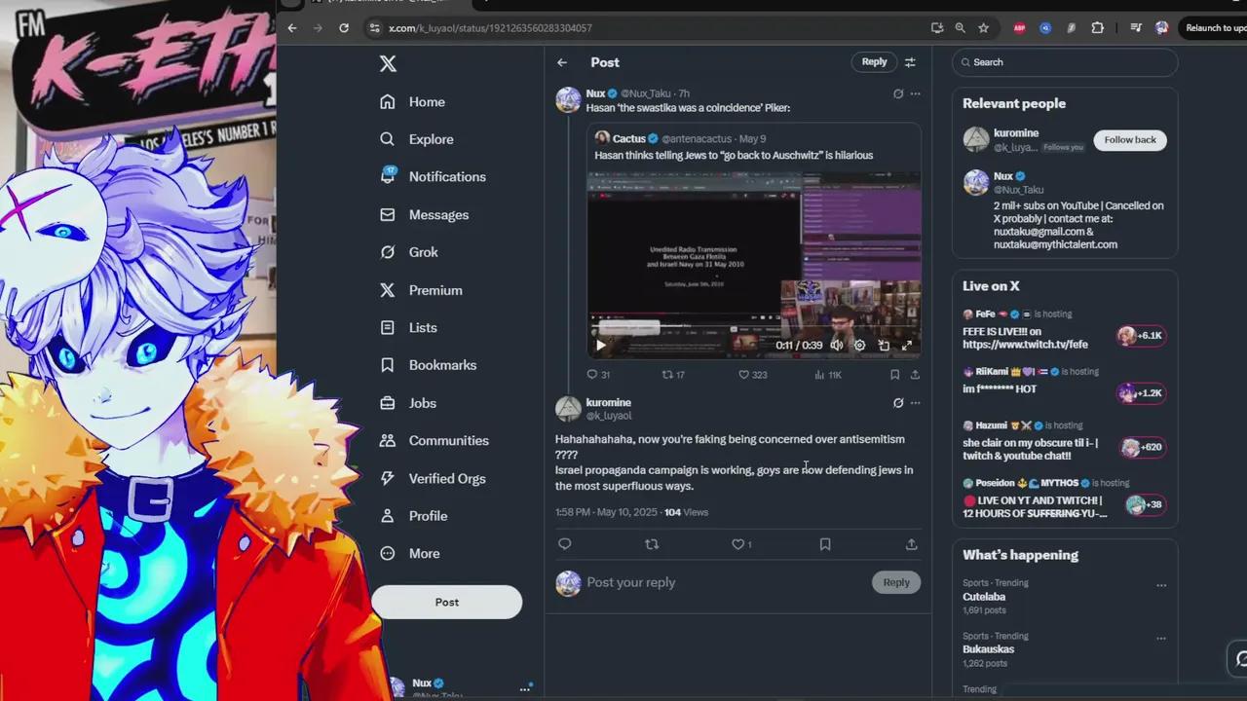Open Lists in the sidebar
The width and height of the screenshot is (1247, 701).
(x=408, y=328)
